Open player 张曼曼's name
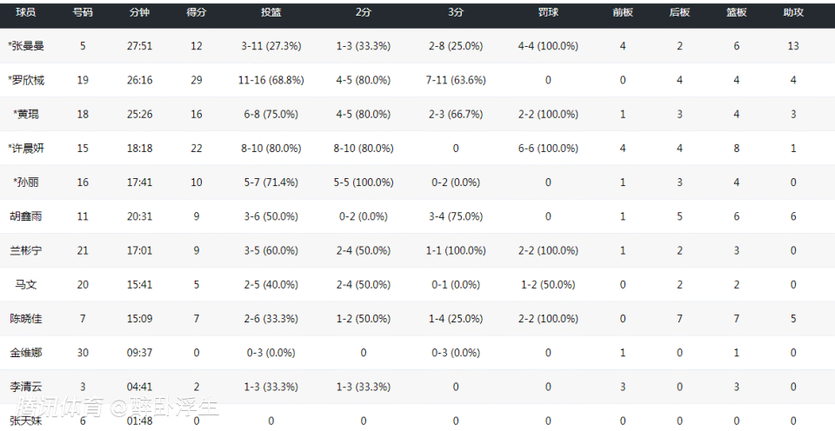The height and width of the screenshot is (431, 835). [x=26, y=46]
